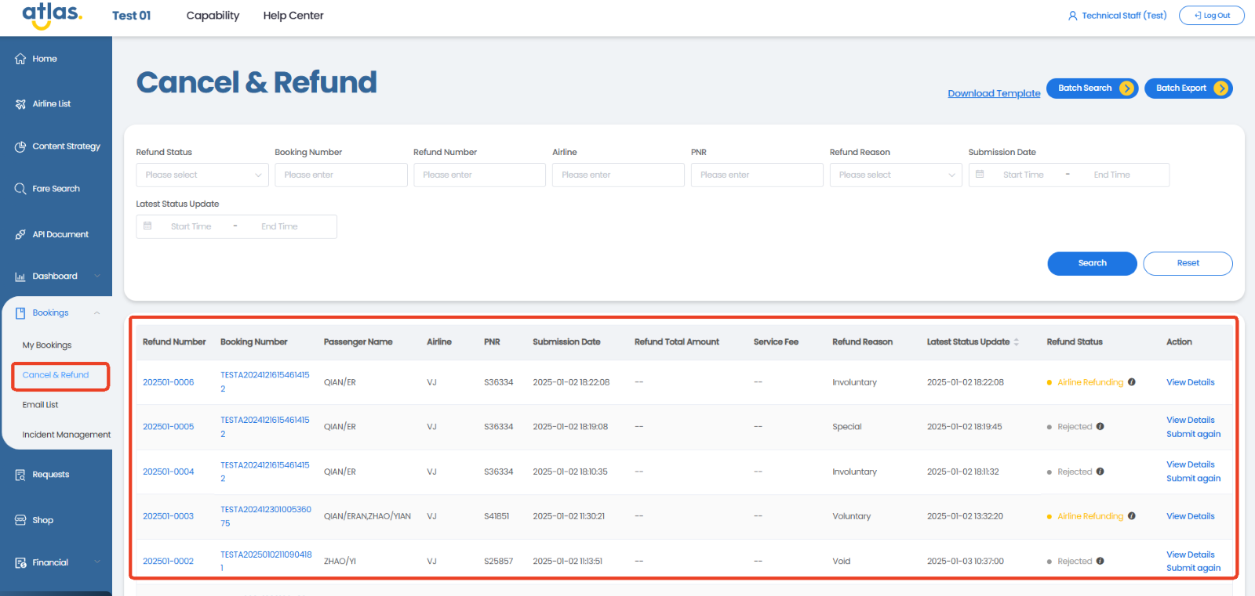
Task: Click the Content Strategy pie icon
Action: tap(20, 146)
